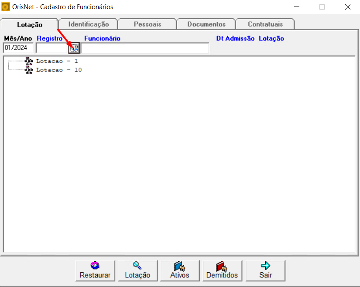This screenshot has width=360, height=287.
Task: Click the org chart icon for Lotacao - 1
Action: [x=29, y=61]
